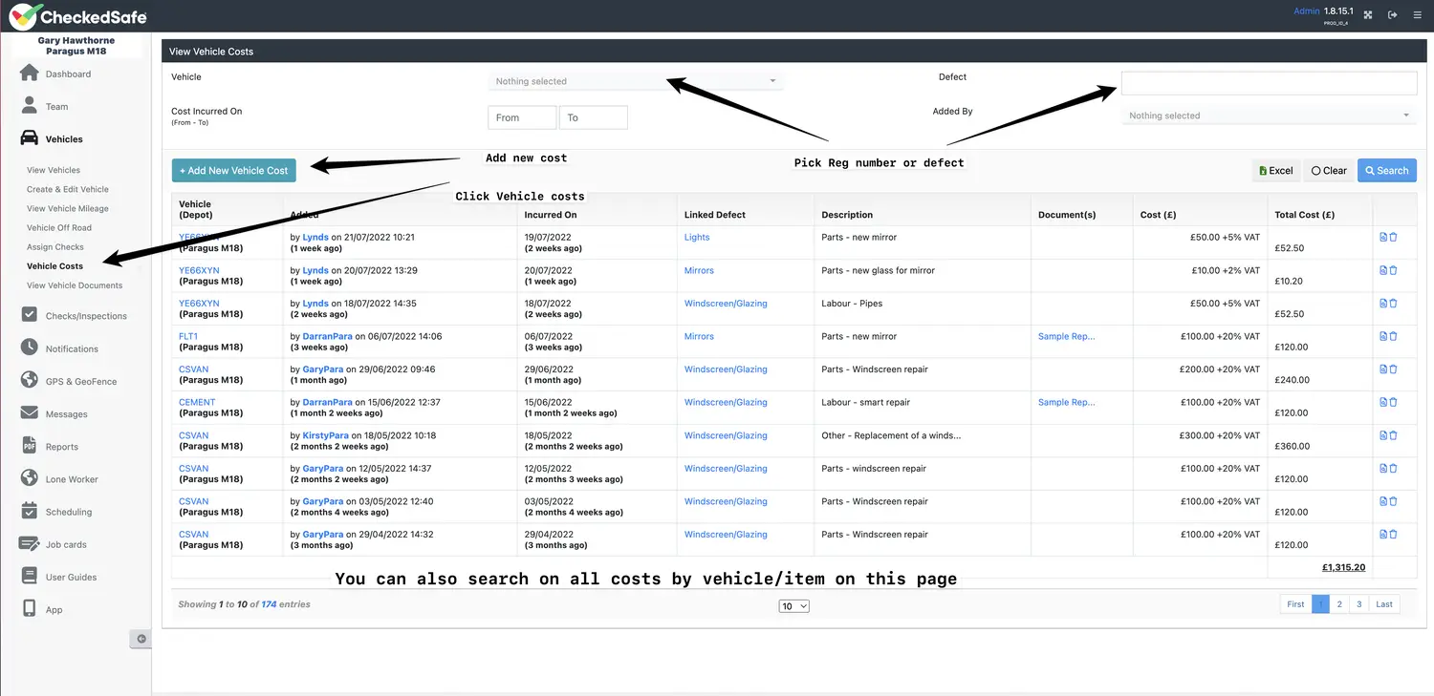The width and height of the screenshot is (1434, 696).
Task: Click the Cost Incurred On From date field
Action: (x=521, y=117)
